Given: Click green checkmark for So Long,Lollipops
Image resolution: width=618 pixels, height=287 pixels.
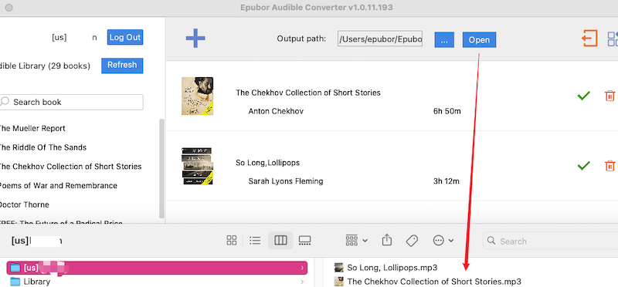Looking at the screenshot, I should coord(583,165).
